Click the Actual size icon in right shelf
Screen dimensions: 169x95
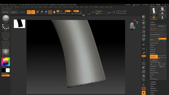[x=144, y=32]
